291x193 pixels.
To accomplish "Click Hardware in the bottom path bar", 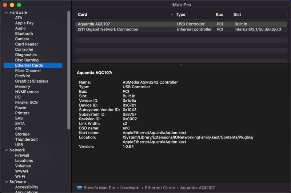I will coord(129,188).
